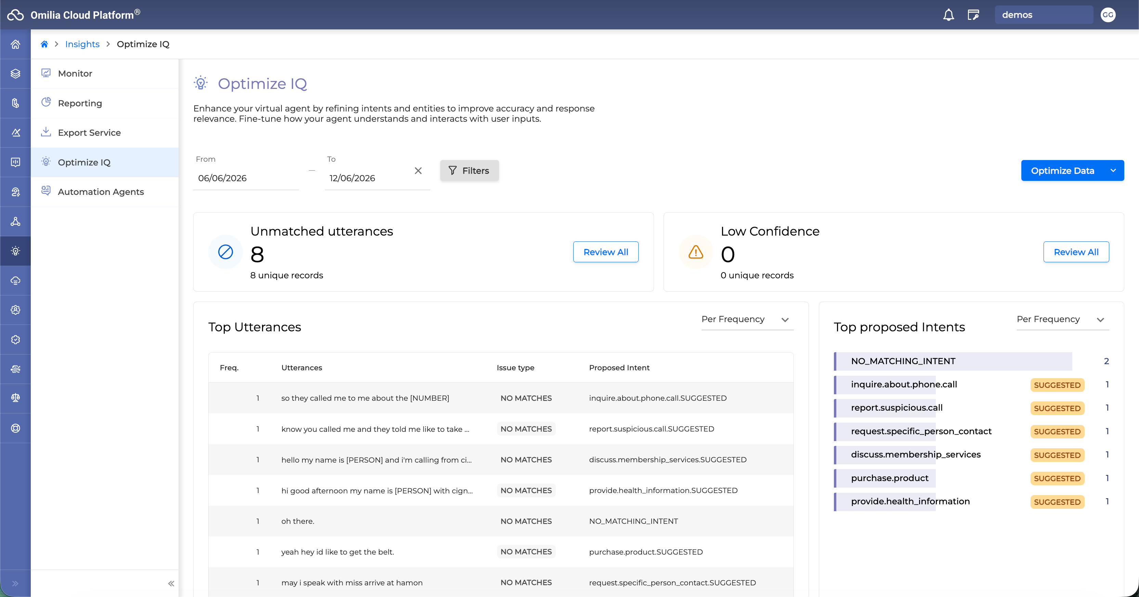Image resolution: width=1139 pixels, height=597 pixels.
Task: Collapse the side menu with double-chevron icon
Action: point(171,583)
